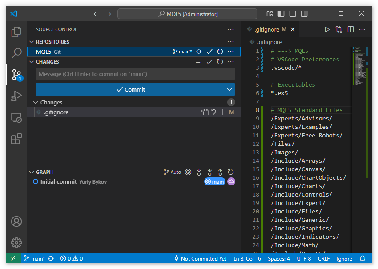Image resolution: width=378 pixels, height=269 pixels.
Task: Open Customize Layout options
Action: coord(269,14)
